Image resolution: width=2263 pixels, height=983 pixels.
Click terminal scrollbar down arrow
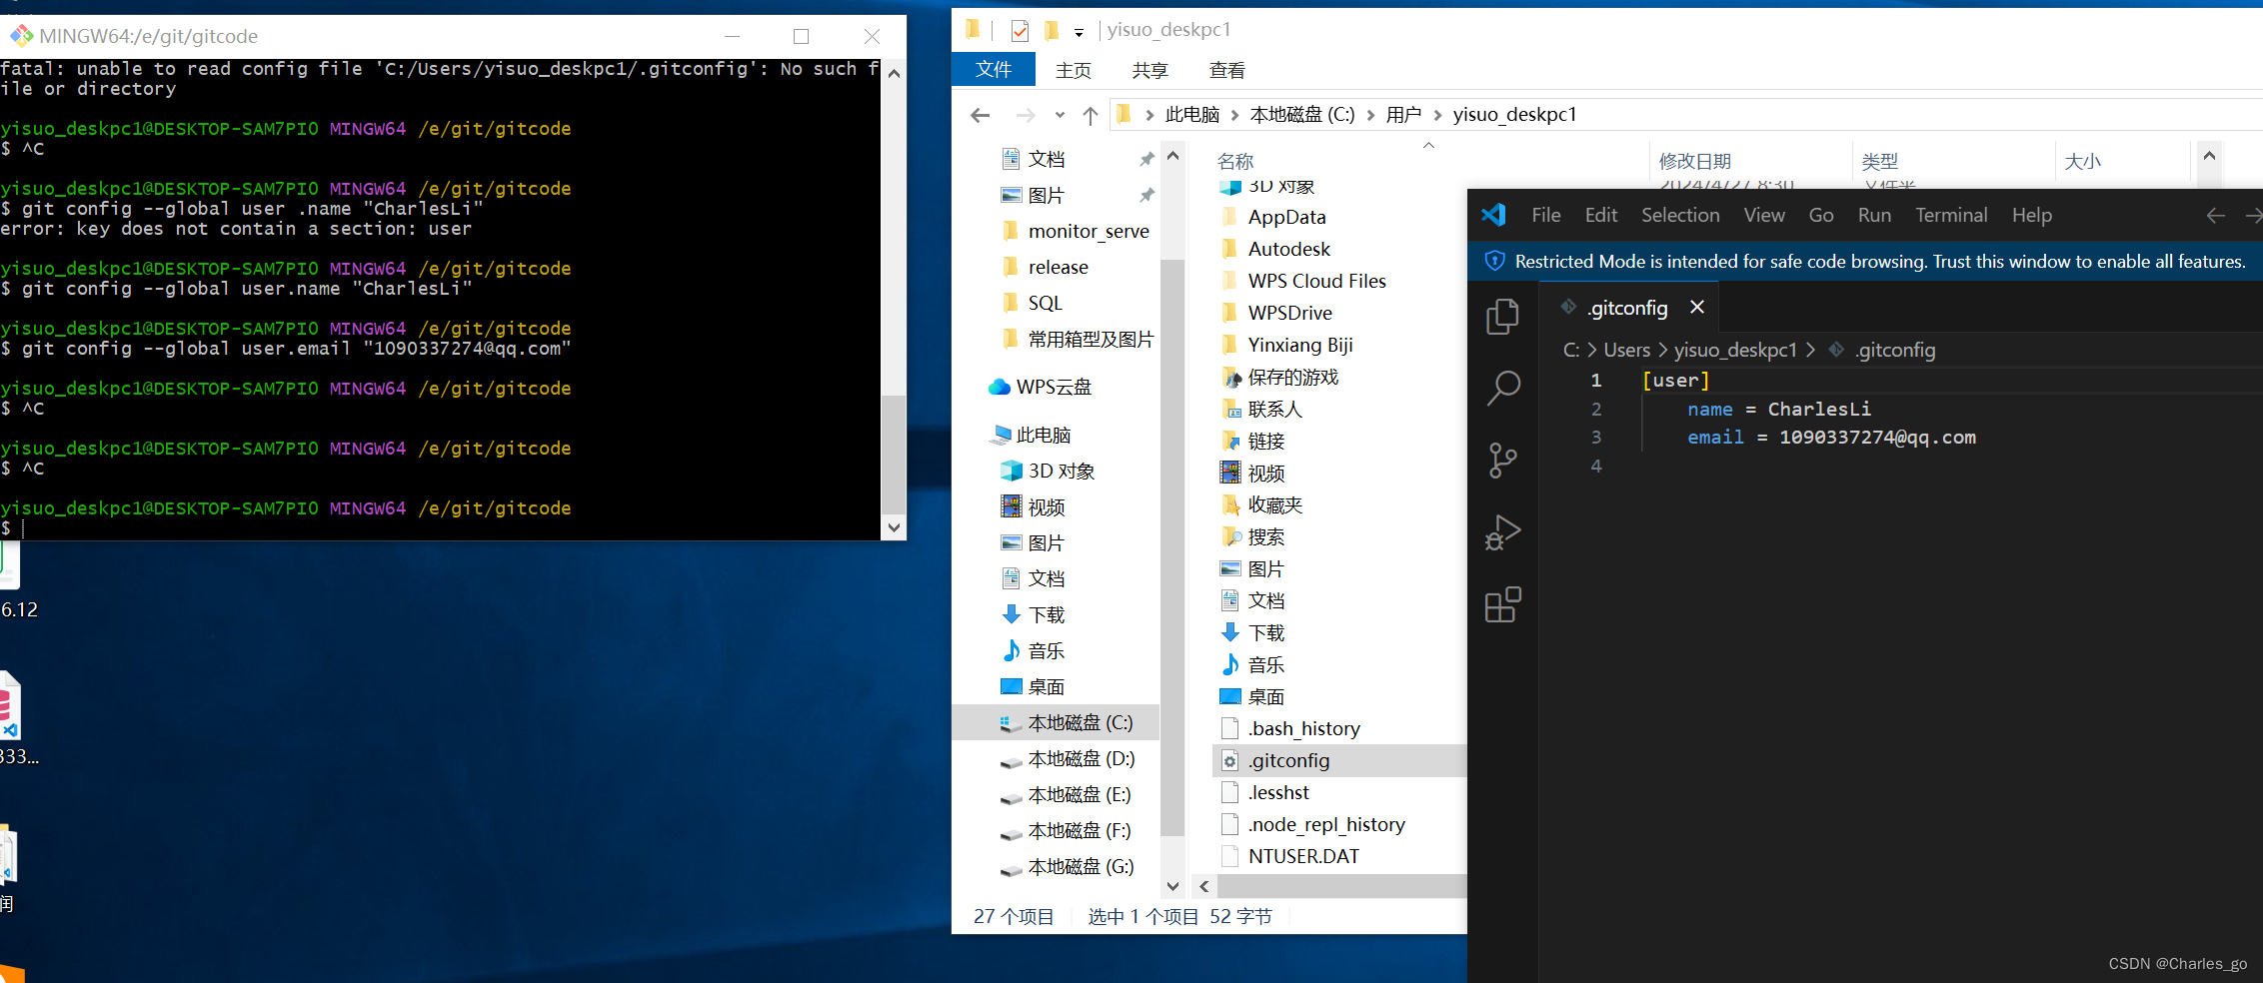point(894,527)
